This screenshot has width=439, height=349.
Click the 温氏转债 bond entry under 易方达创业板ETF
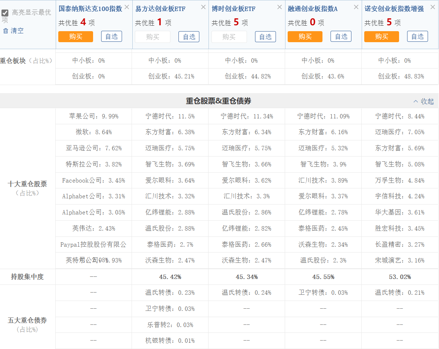pos(170,293)
